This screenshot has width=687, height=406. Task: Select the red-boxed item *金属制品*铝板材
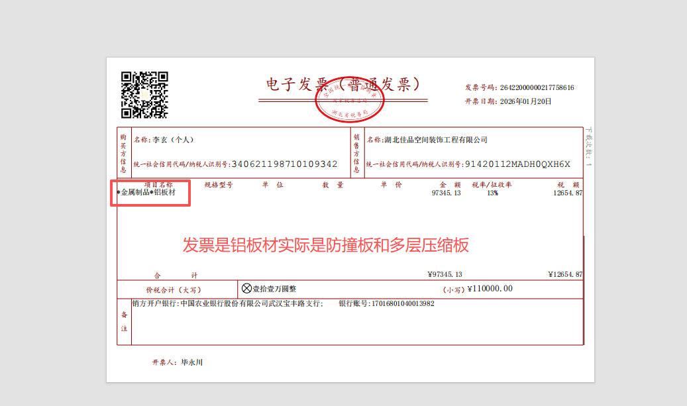pos(148,192)
